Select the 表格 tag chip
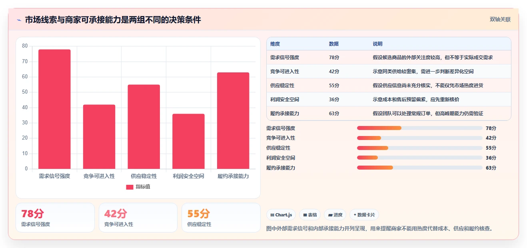This screenshot has width=527, height=248. (x=310, y=215)
